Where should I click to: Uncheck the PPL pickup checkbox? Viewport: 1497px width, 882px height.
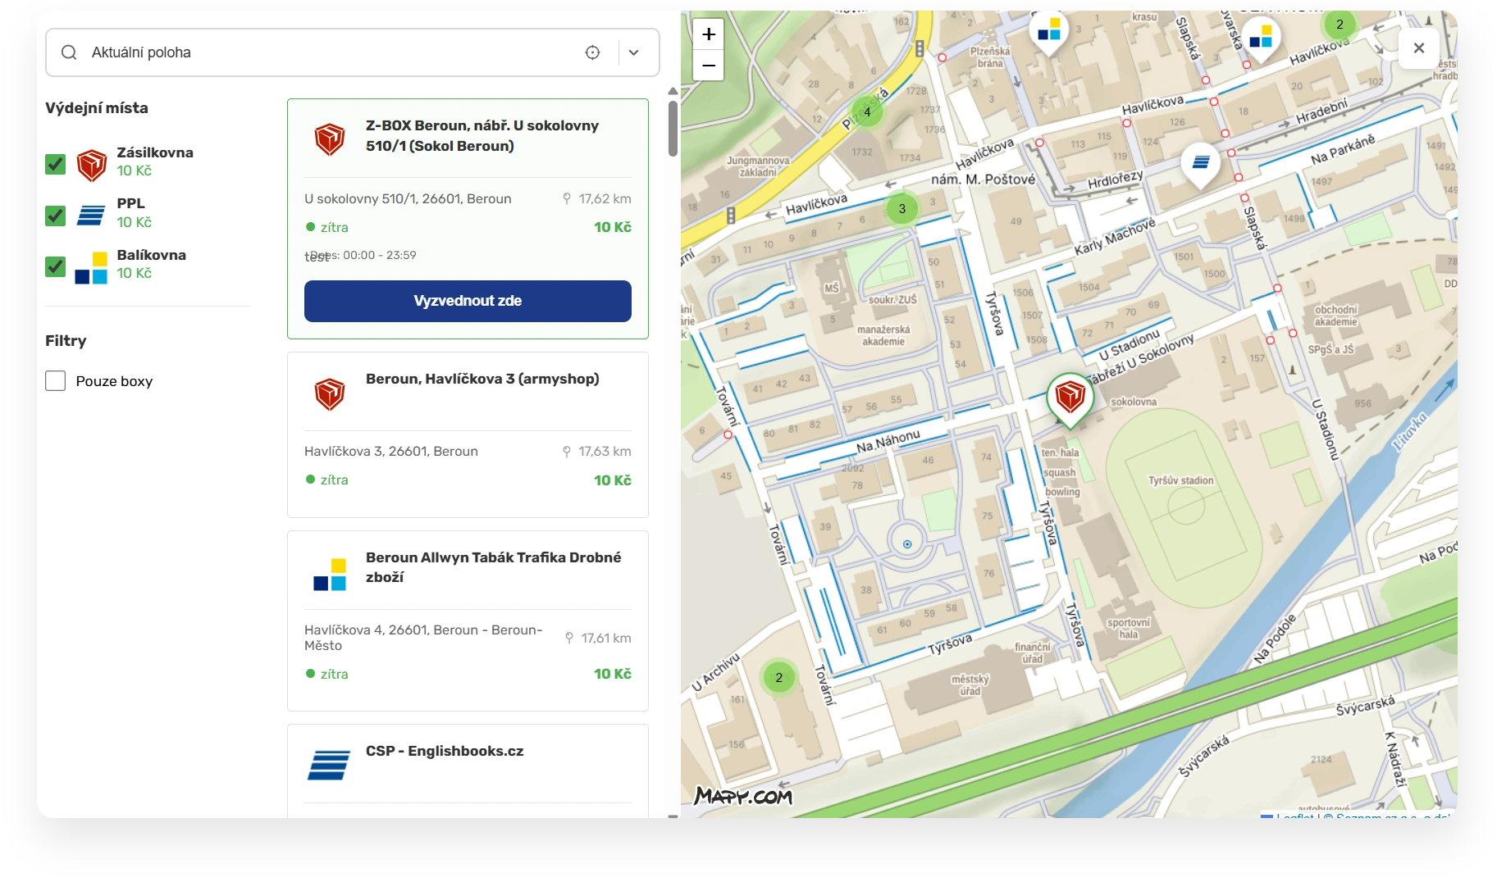(55, 216)
